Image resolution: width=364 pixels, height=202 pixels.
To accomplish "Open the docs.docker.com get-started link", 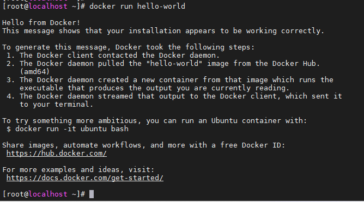I will 84,178.
